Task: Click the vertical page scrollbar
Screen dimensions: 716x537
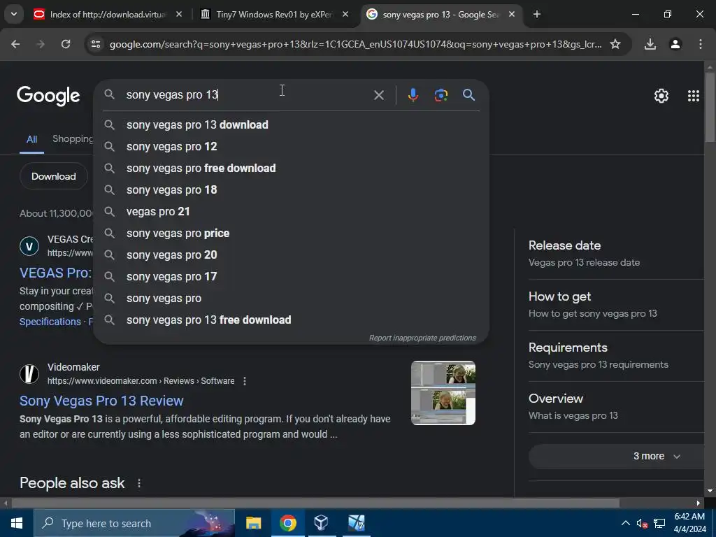Action: click(x=710, y=107)
